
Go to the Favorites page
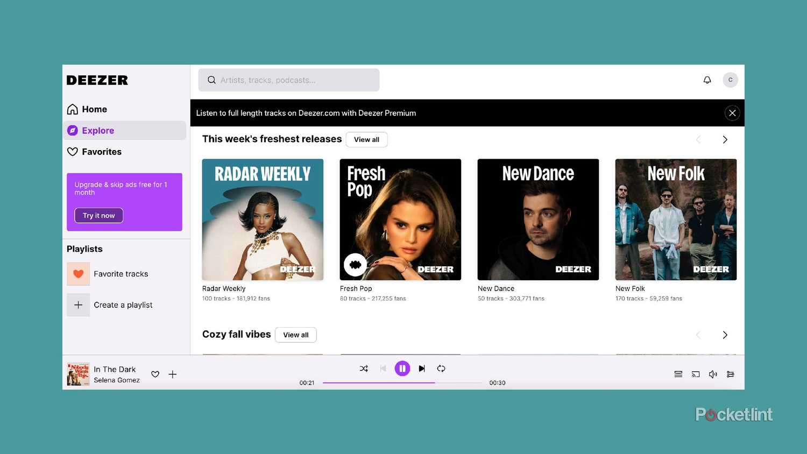(101, 152)
